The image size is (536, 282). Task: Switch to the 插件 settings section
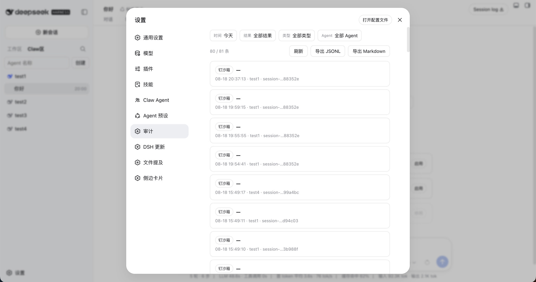coord(159,69)
